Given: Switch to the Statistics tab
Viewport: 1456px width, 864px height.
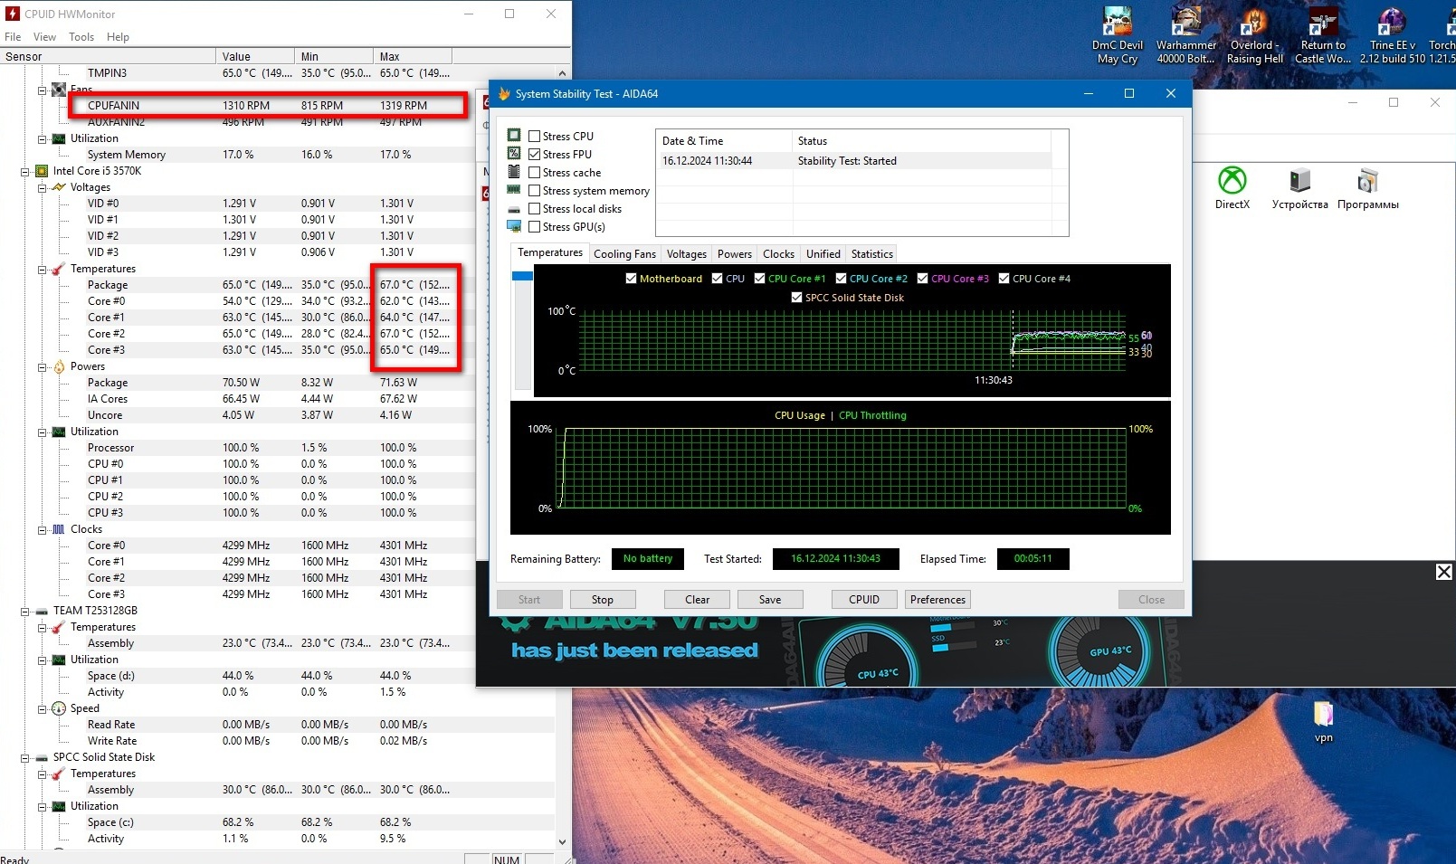Looking at the screenshot, I should [872, 254].
